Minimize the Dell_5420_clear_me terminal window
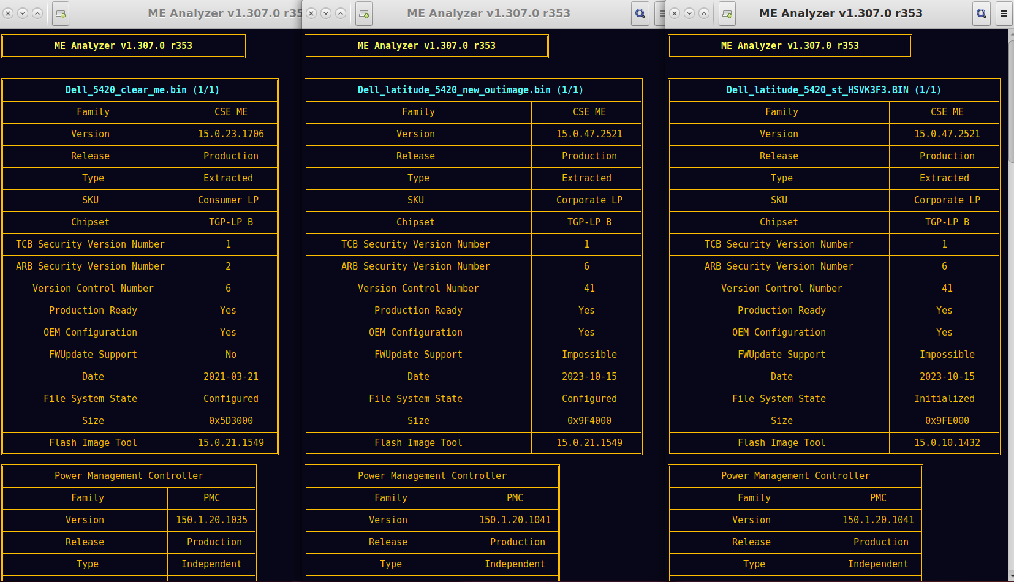The height and width of the screenshot is (582, 1014). tap(23, 13)
